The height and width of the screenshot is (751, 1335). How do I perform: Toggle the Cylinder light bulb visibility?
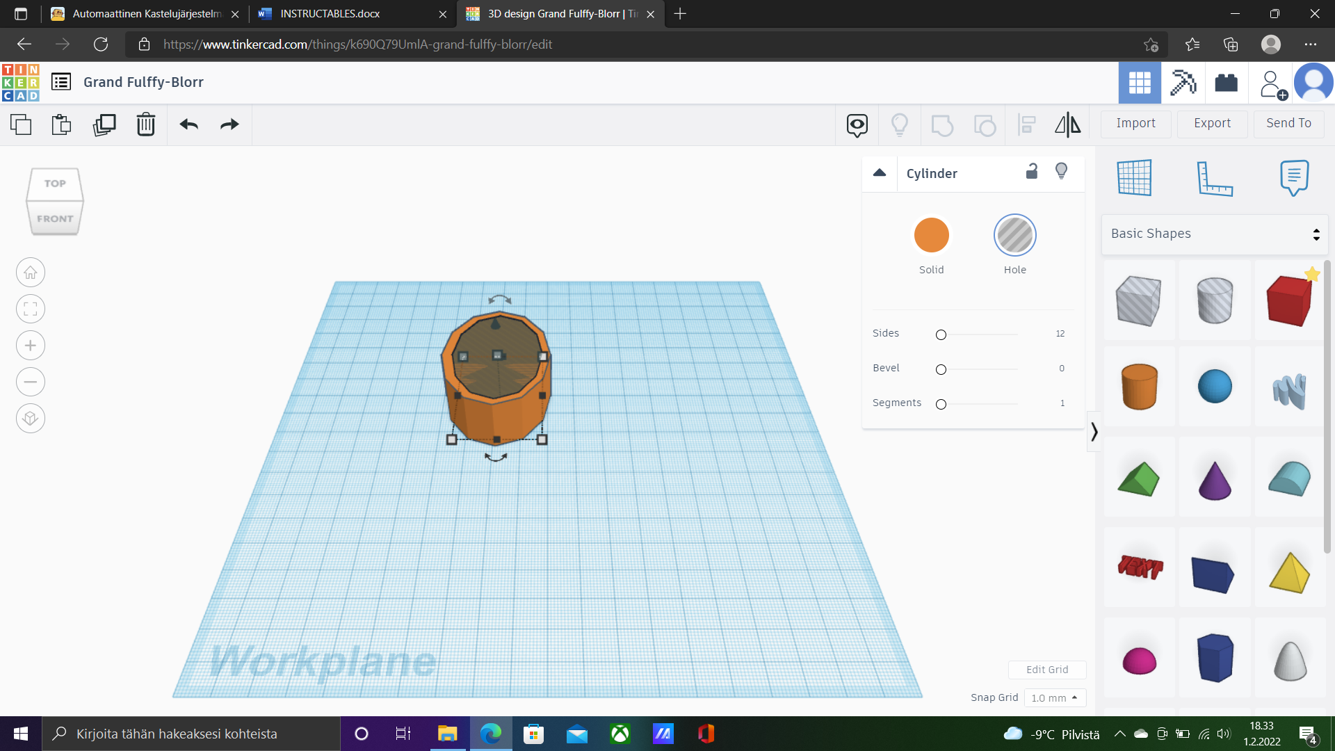1061,172
